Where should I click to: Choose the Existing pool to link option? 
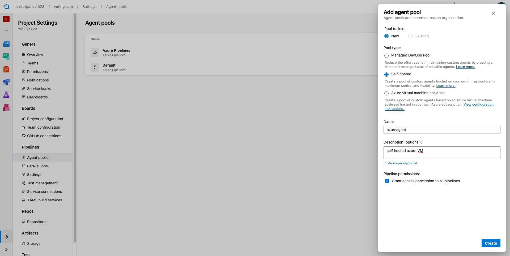coord(411,36)
